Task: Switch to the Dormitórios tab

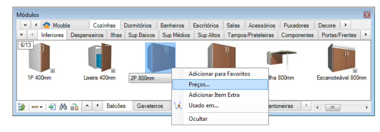Action: coord(138,25)
